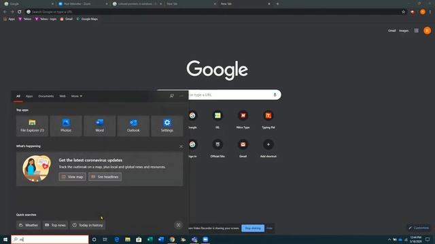Click the microphone voice search icon
Viewport: 435px width, 244px height.
coord(275,95)
